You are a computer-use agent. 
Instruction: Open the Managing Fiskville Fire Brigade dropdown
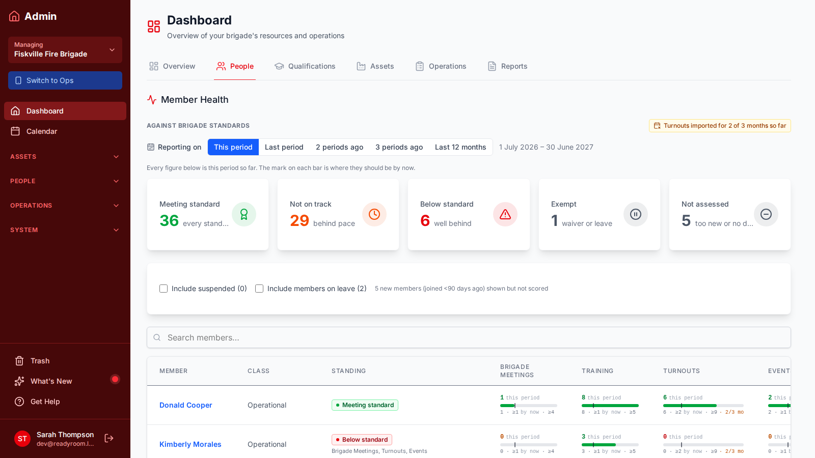[x=65, y=50]
